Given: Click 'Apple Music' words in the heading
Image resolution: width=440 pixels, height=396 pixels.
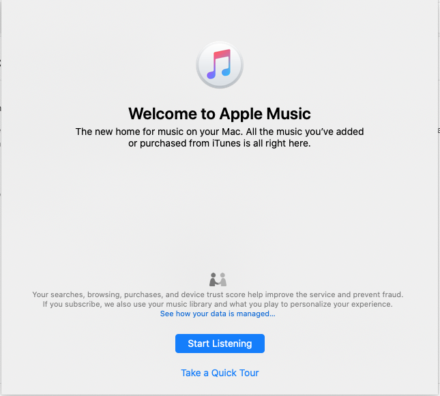Looking at the screenshot, I should click(x=265, y=114).
